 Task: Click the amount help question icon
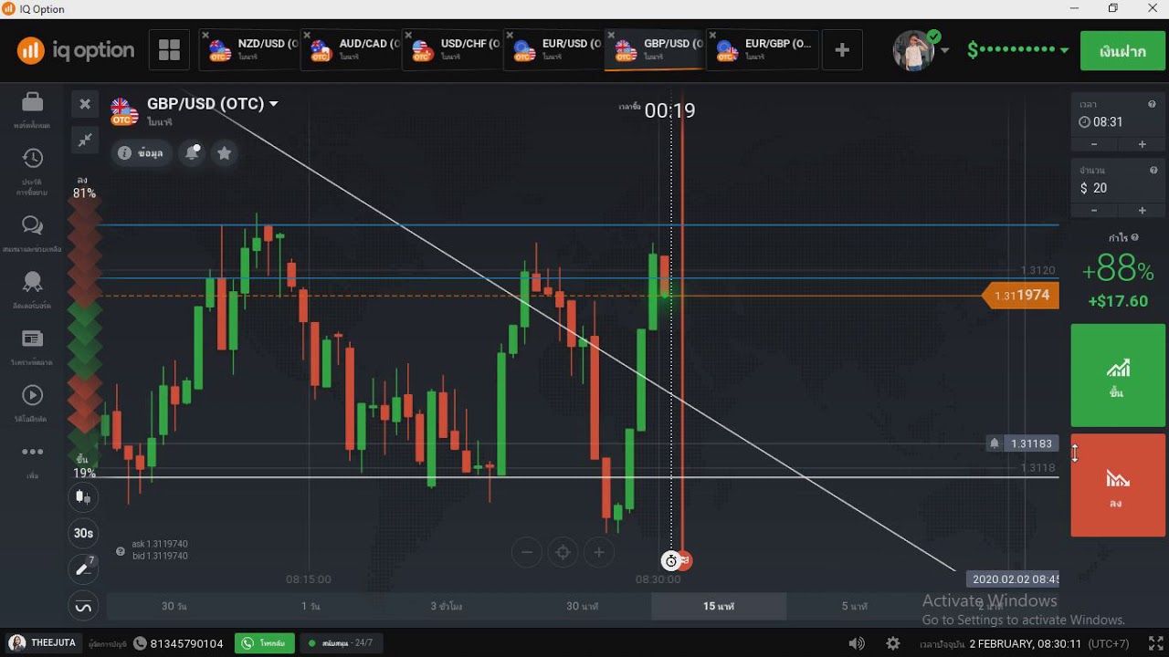1153,170
